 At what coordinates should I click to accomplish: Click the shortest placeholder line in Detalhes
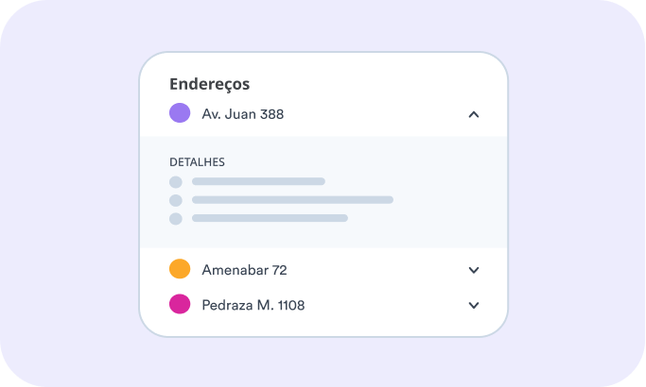(258, 181)
